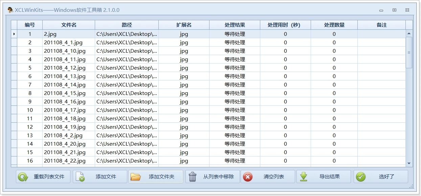Click the 编号 cell with number 16
The height and width of the screenshot is (196, 421).
[x=30, y=161]
